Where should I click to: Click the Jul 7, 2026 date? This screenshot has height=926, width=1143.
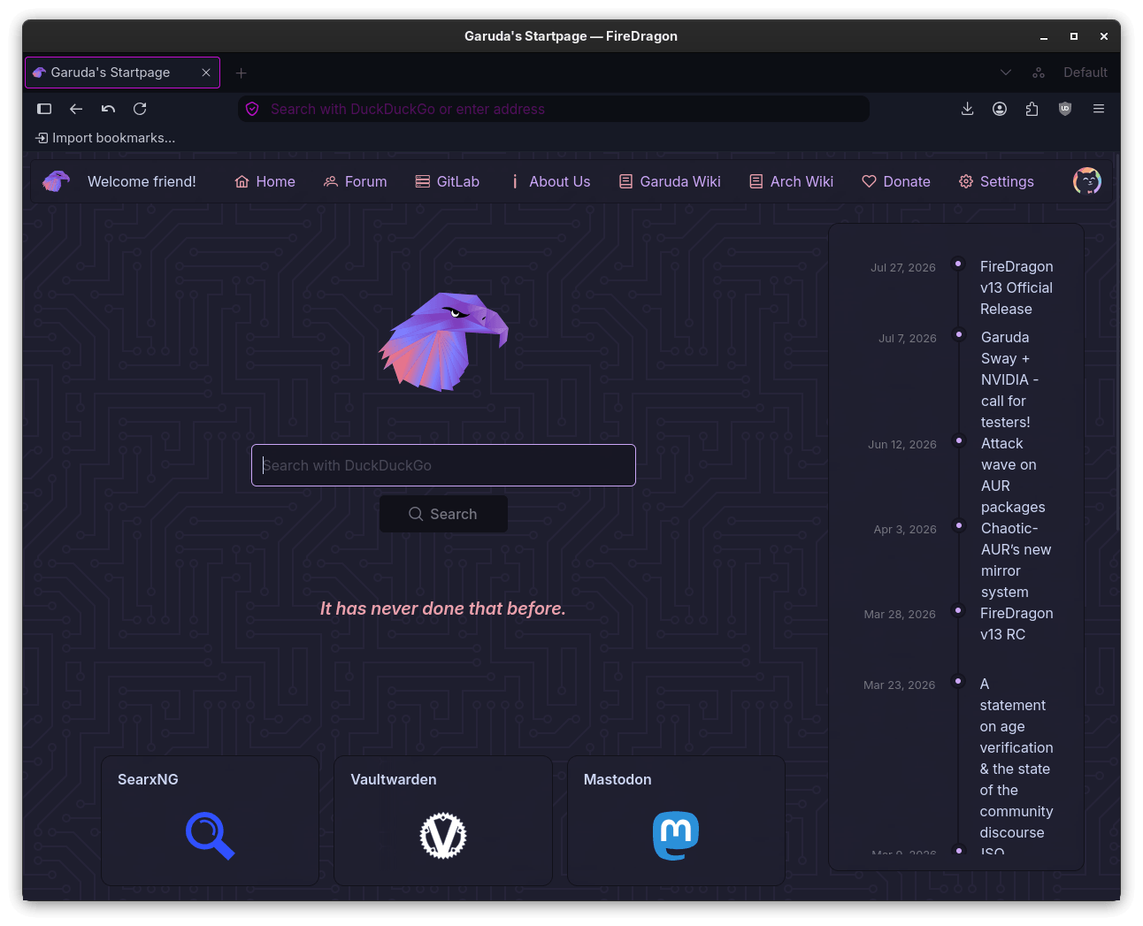point(908,339)
